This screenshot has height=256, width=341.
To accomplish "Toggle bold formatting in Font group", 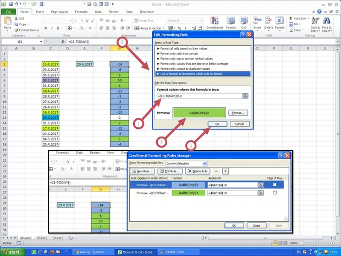I will click(46, 28).
